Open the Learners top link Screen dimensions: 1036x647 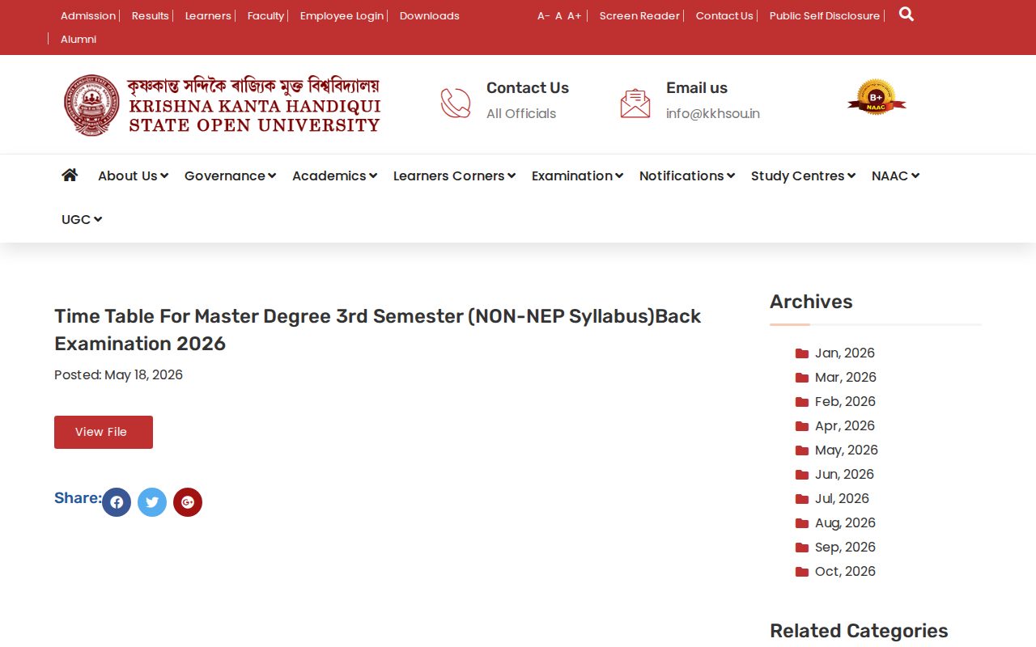208,15
